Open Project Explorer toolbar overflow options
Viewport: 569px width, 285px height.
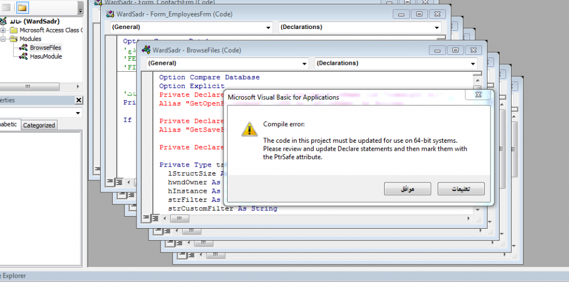tap(81, 8)
